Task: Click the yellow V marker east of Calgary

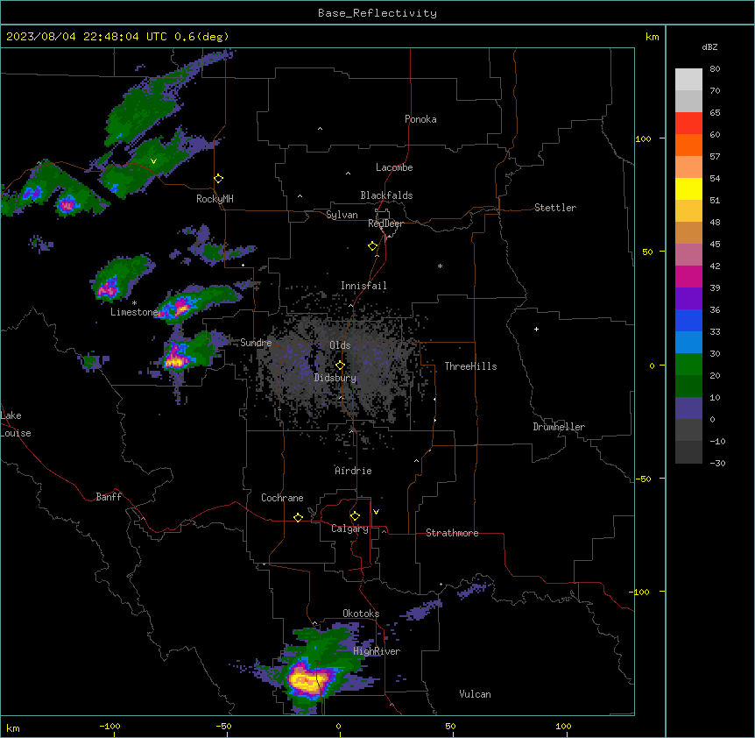Action: [x=376, y=512]
